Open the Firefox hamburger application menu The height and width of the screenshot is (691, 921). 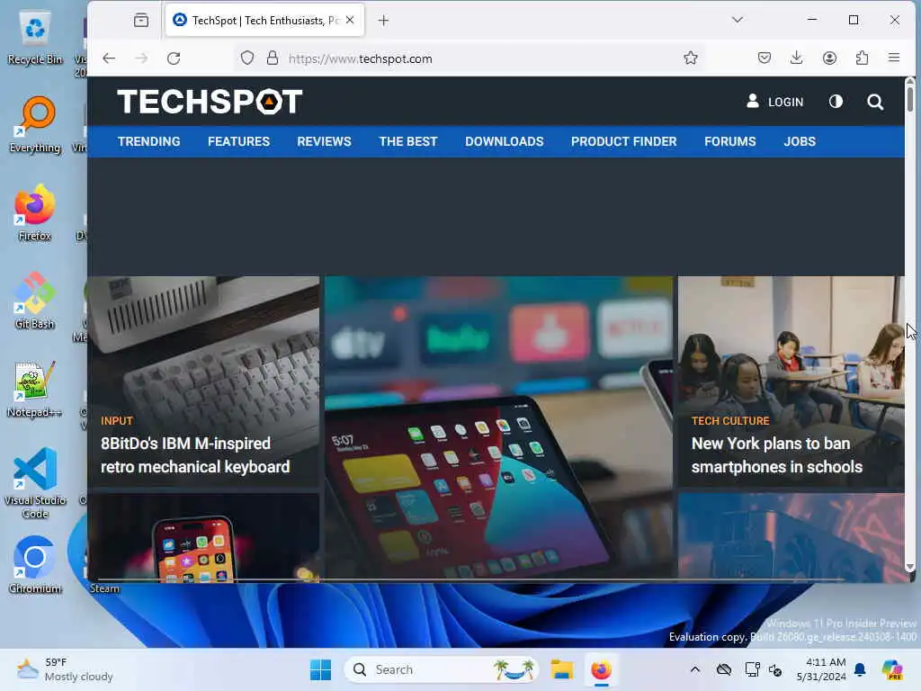click(894, 58)
